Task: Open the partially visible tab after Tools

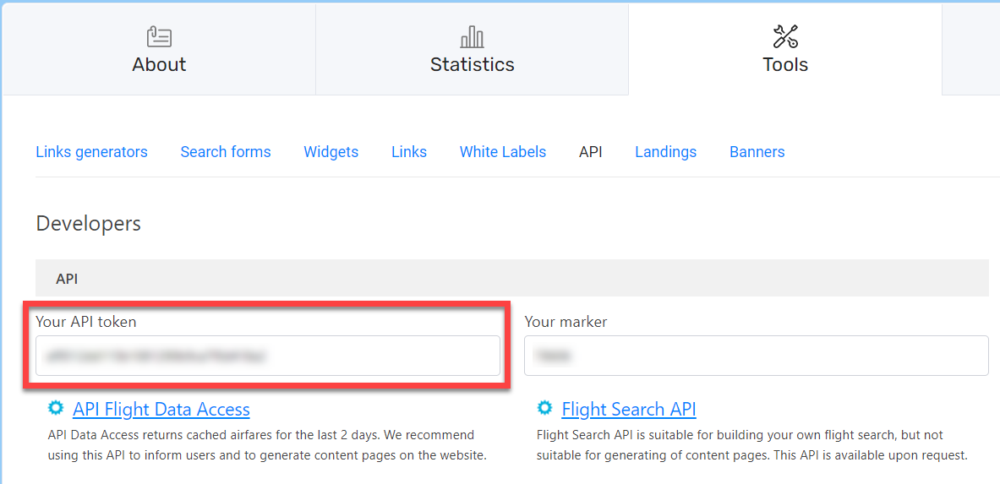Action: point(970,50)
